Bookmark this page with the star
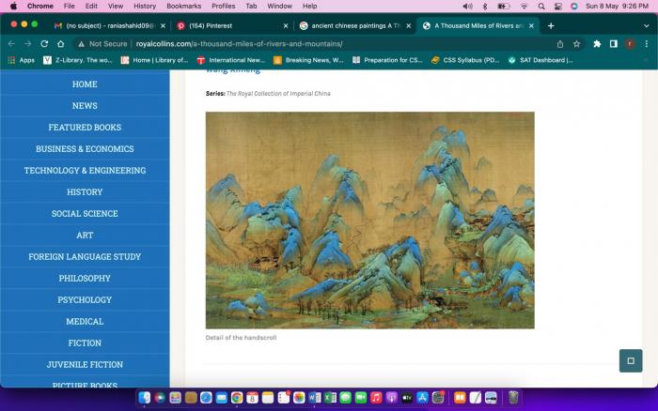This screenshot has height=411, width=658. pos(576,44)
